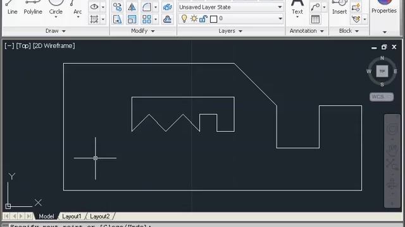Click the Offset tool icon
Image resolution: width=405 pixels, height=227 pixels.
coord(167,20)
